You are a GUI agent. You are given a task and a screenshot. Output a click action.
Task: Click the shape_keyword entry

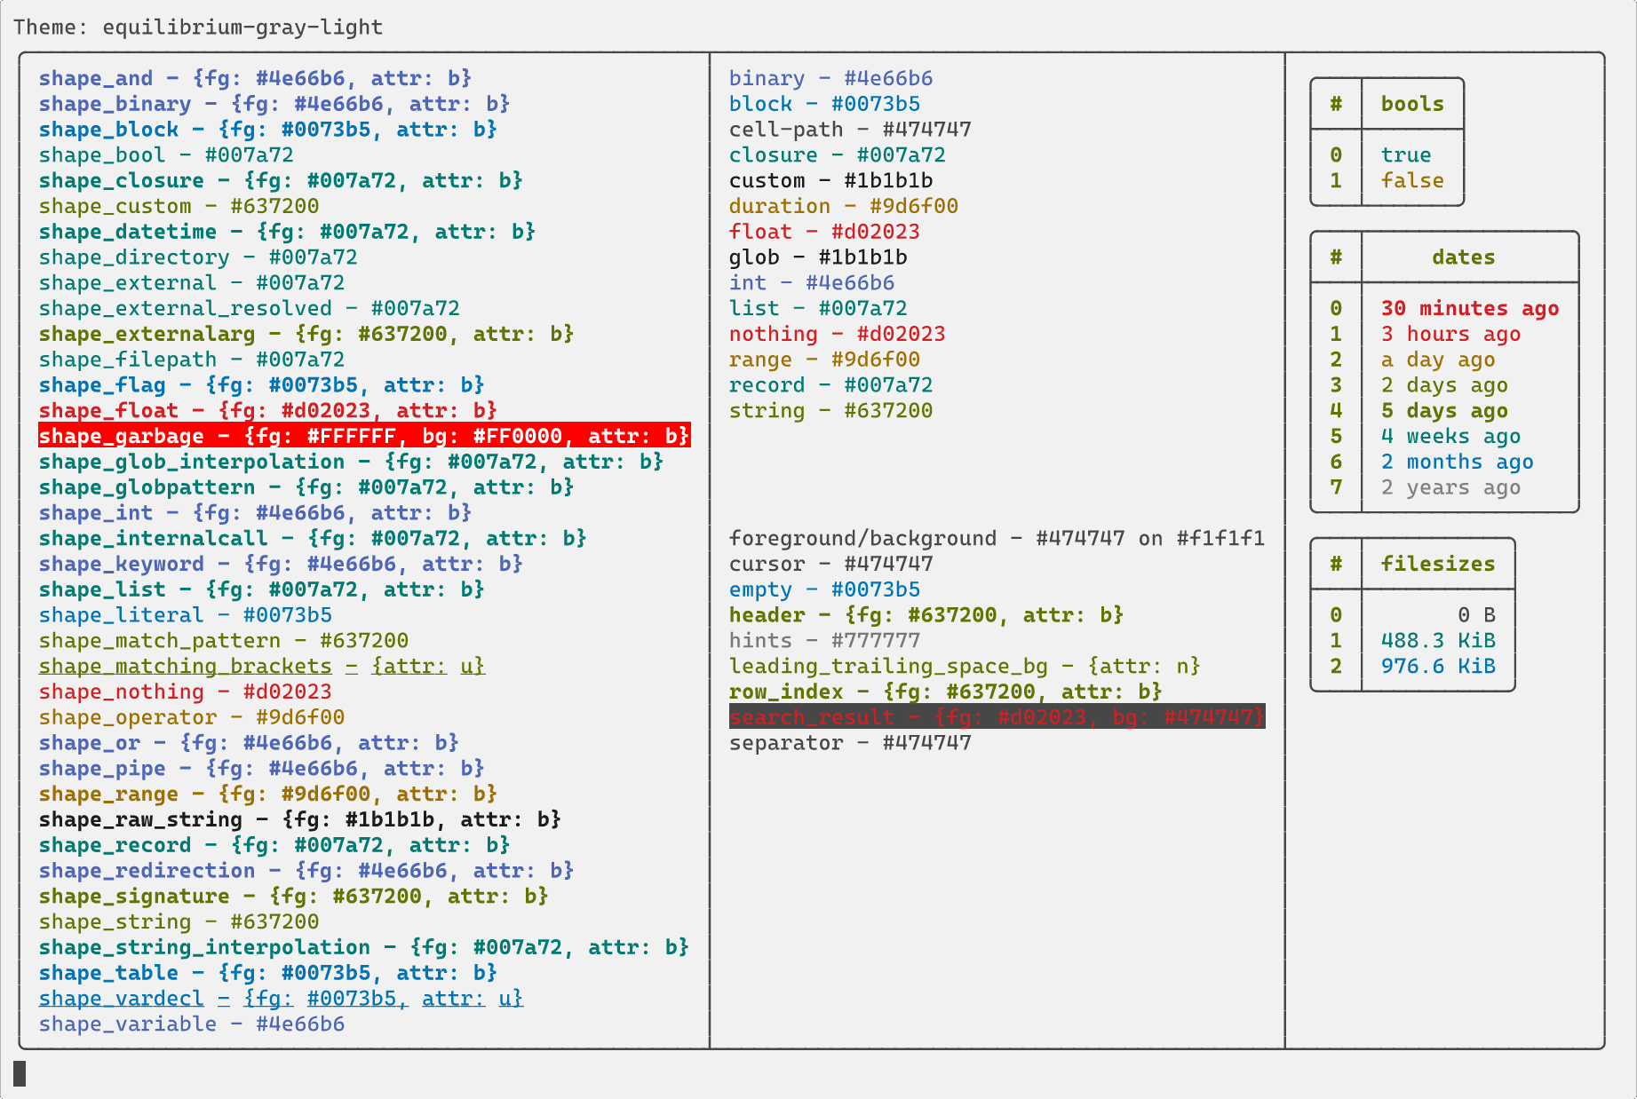pyautogui.click(x=281, y=565)
